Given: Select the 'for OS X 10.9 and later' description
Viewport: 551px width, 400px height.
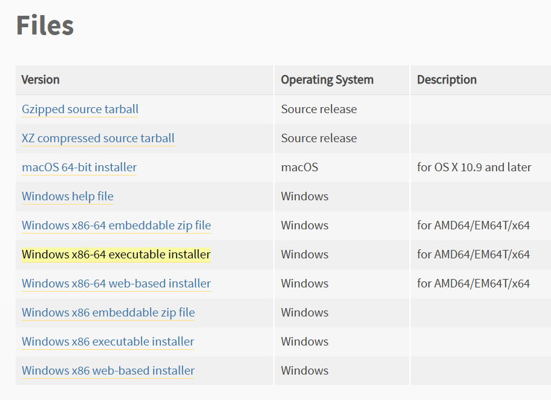Looking at the screenshot, I should [x=474, y=167].
